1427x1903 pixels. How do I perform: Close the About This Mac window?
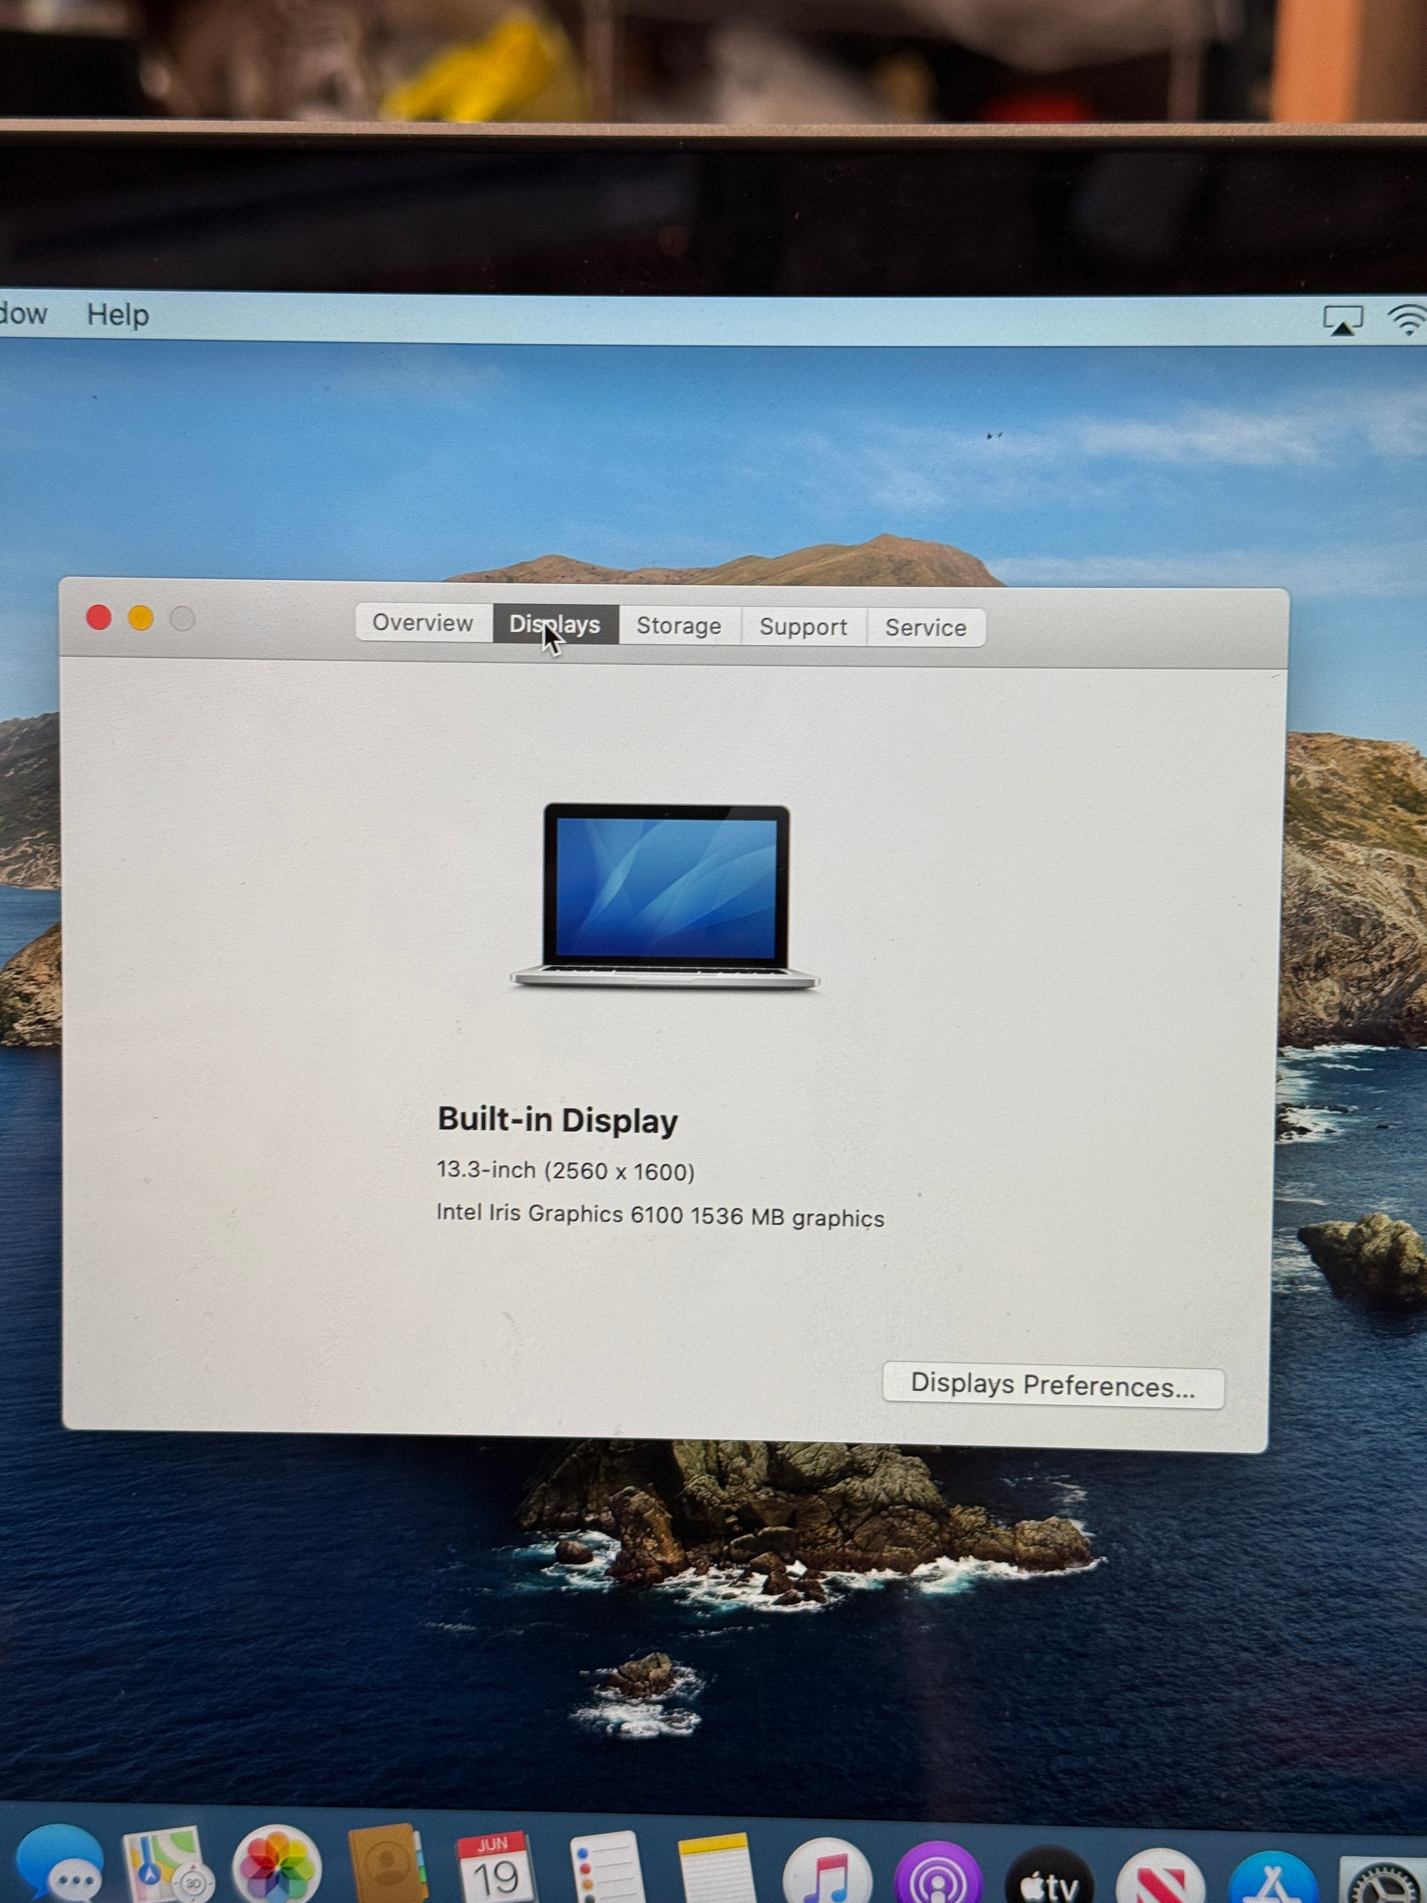(x=99, y=617)
